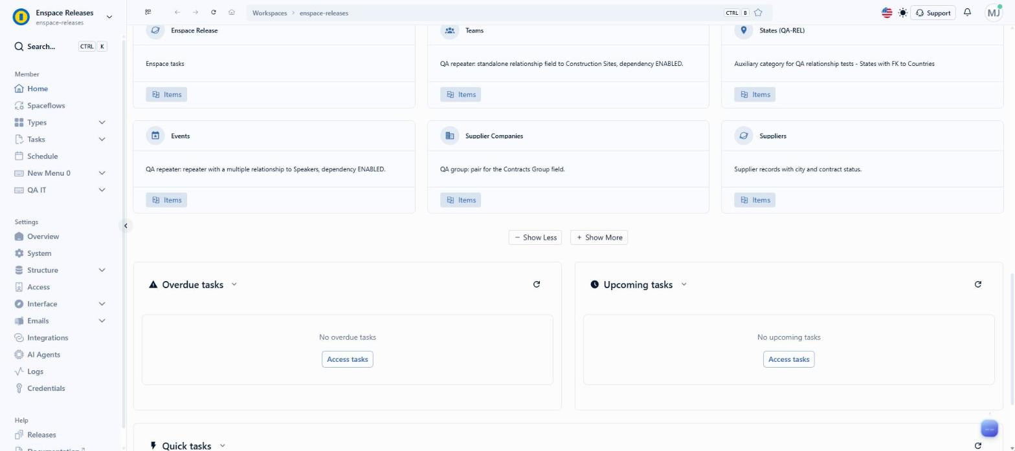Collapse the sidebar with arrow handle

click(x=126, y=226)
